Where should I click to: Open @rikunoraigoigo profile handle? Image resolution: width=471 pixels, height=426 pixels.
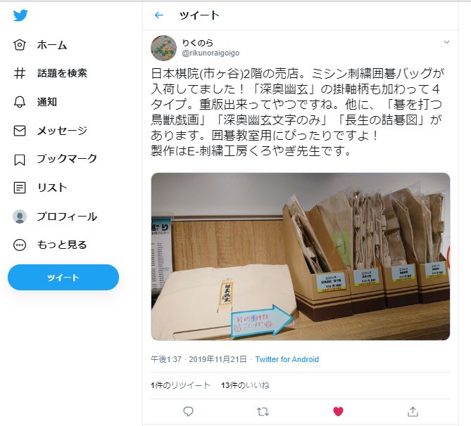click(211, 53)
